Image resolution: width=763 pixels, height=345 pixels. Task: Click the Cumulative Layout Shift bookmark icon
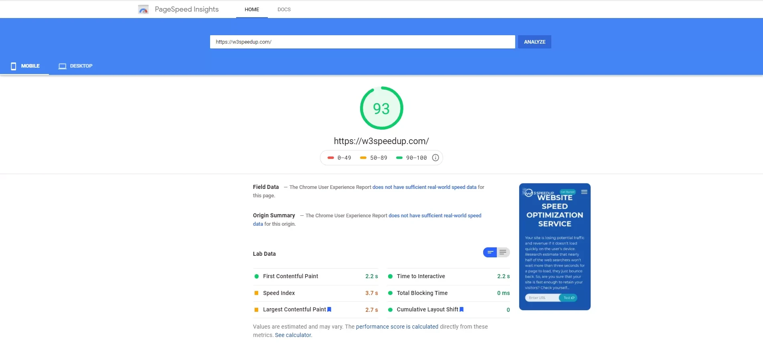pos(461,309)
